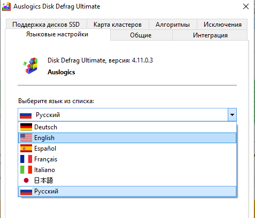Screen dimensions: 255x218
Task: Click the French flag icon
Action: [x=26, y=159]
